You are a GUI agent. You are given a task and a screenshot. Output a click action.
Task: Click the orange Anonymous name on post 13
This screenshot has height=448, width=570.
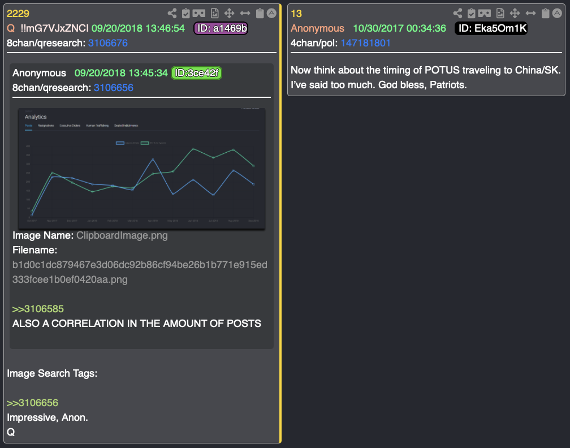click(317, 28)
